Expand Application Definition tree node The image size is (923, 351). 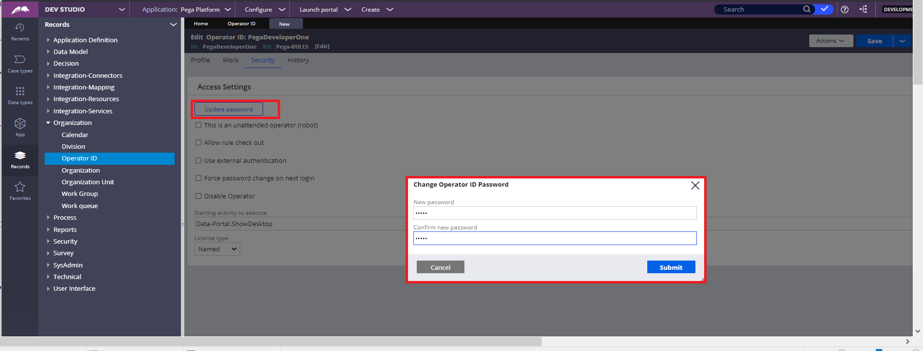[48, 40]
